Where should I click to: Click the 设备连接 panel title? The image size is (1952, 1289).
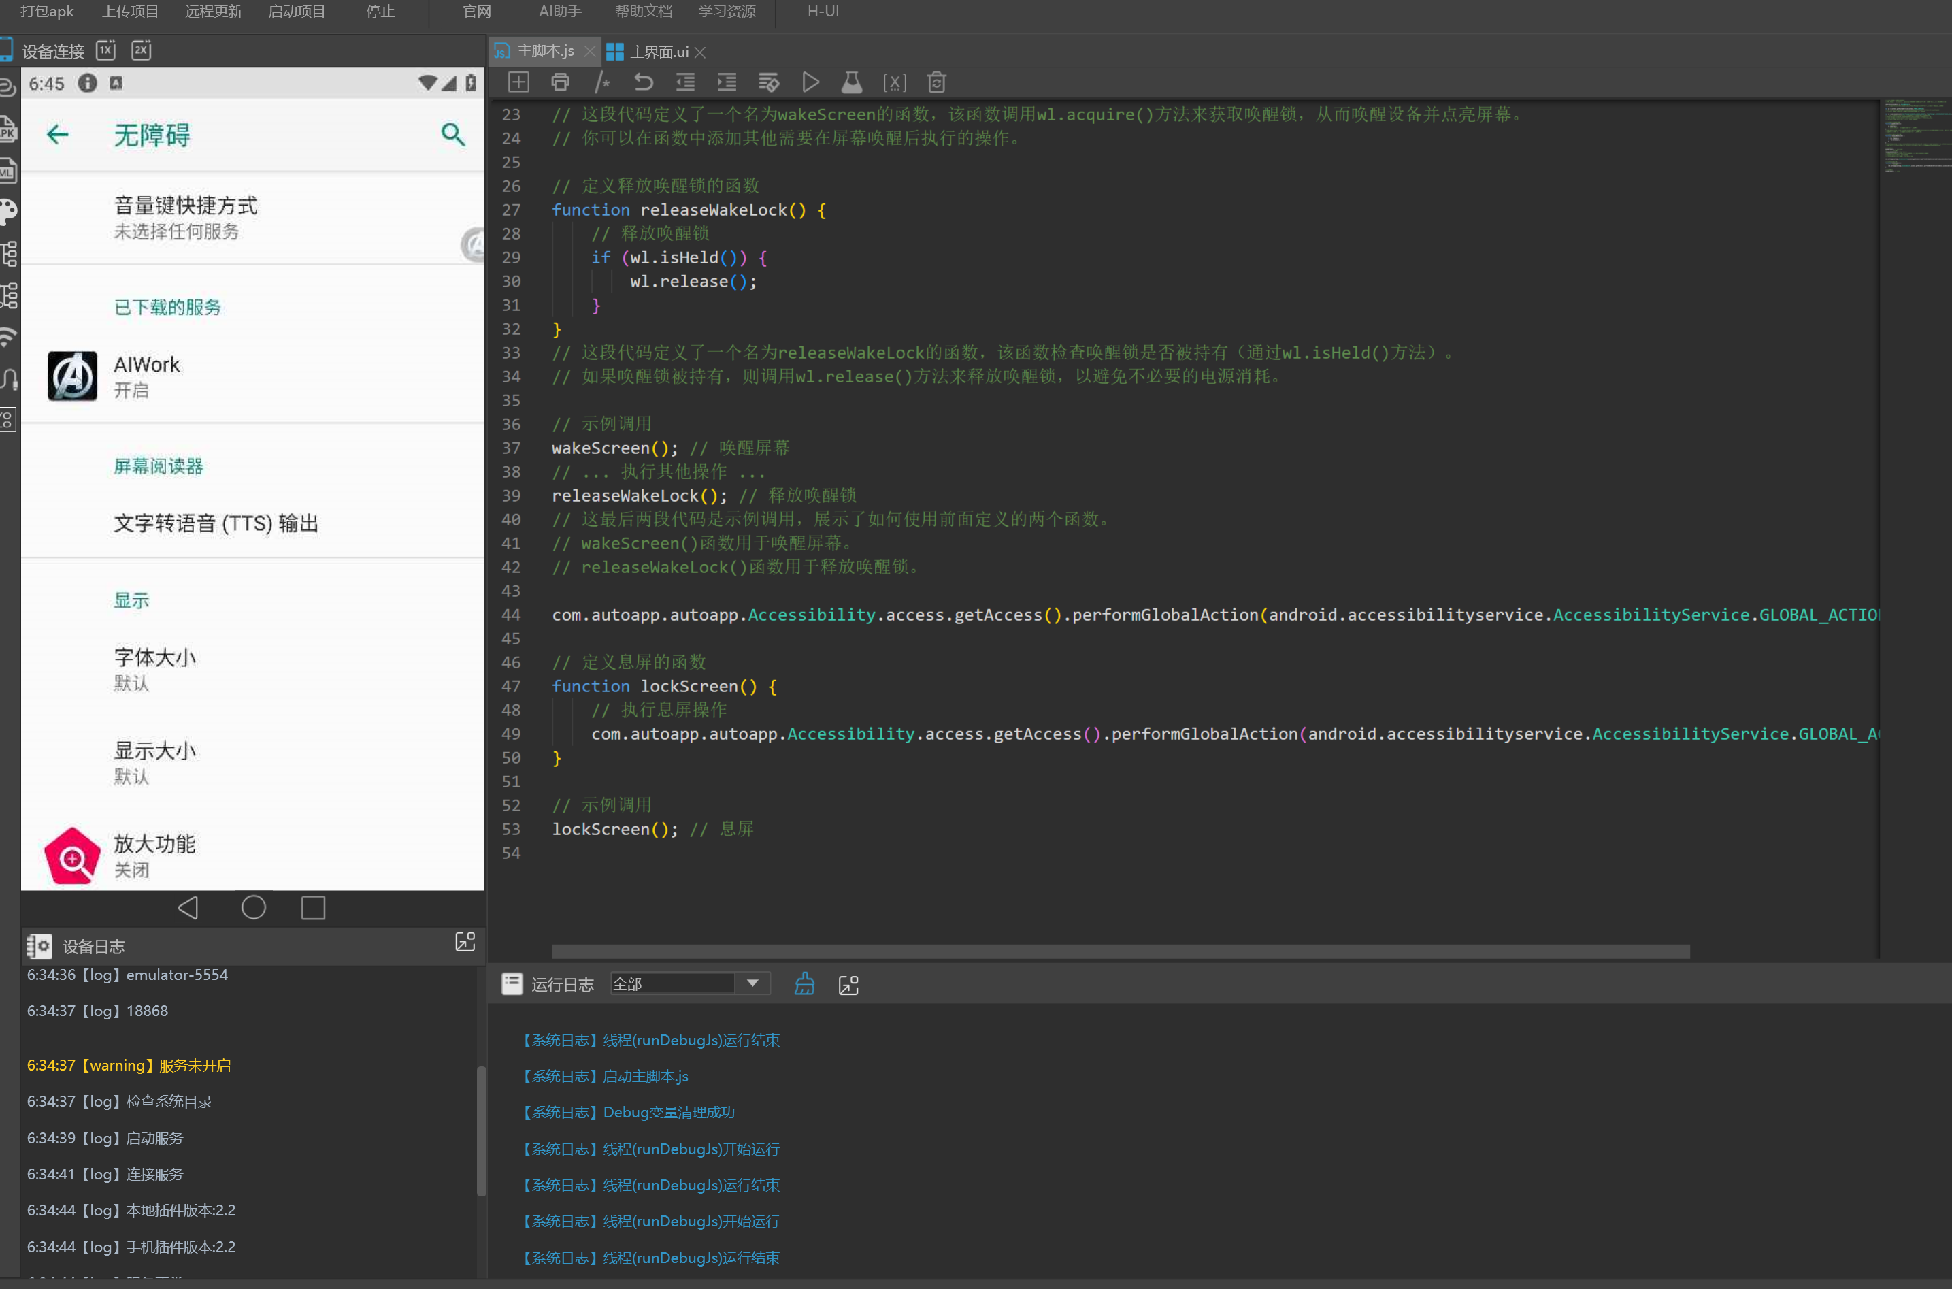[x=54, y=51]
